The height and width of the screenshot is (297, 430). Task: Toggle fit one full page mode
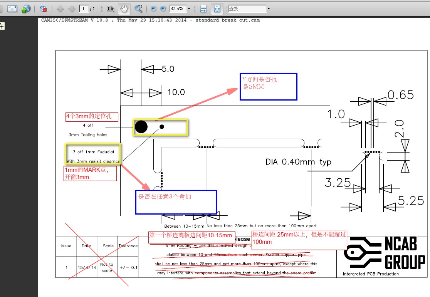click(x=217, y=9)
